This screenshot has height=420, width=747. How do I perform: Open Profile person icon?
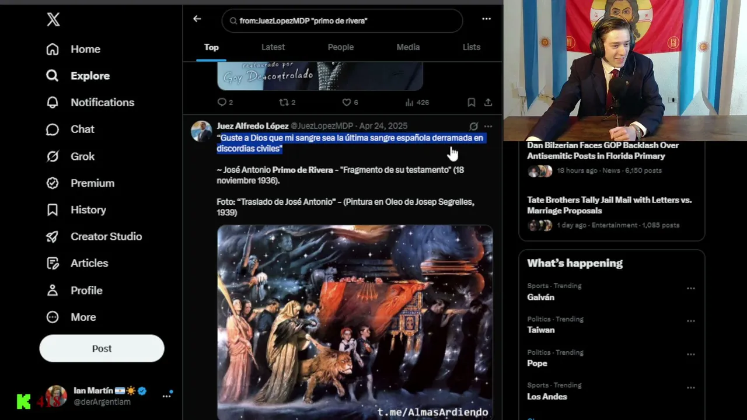pos(53,290)
